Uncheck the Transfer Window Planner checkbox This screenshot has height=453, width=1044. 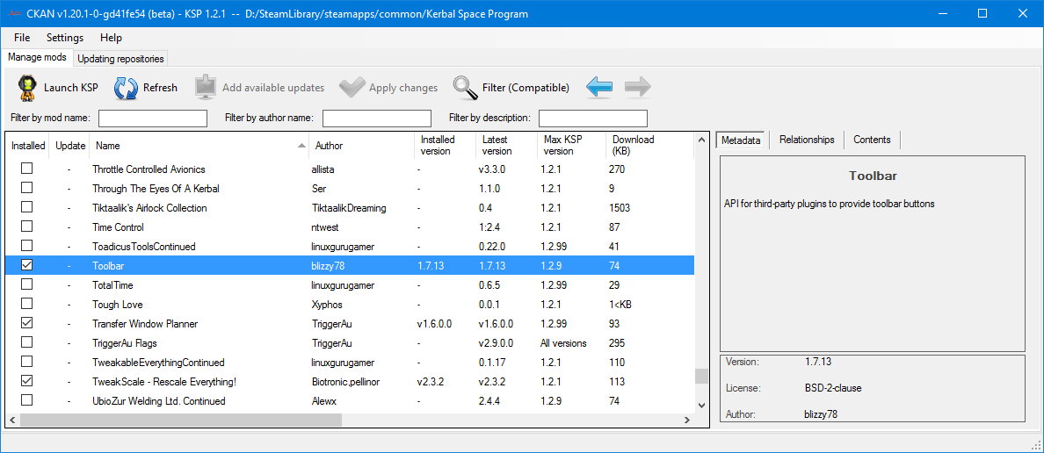[26, 323]
